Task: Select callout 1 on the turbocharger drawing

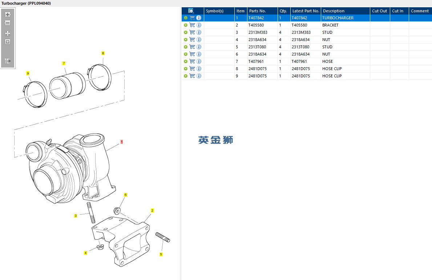Action: 121,142
